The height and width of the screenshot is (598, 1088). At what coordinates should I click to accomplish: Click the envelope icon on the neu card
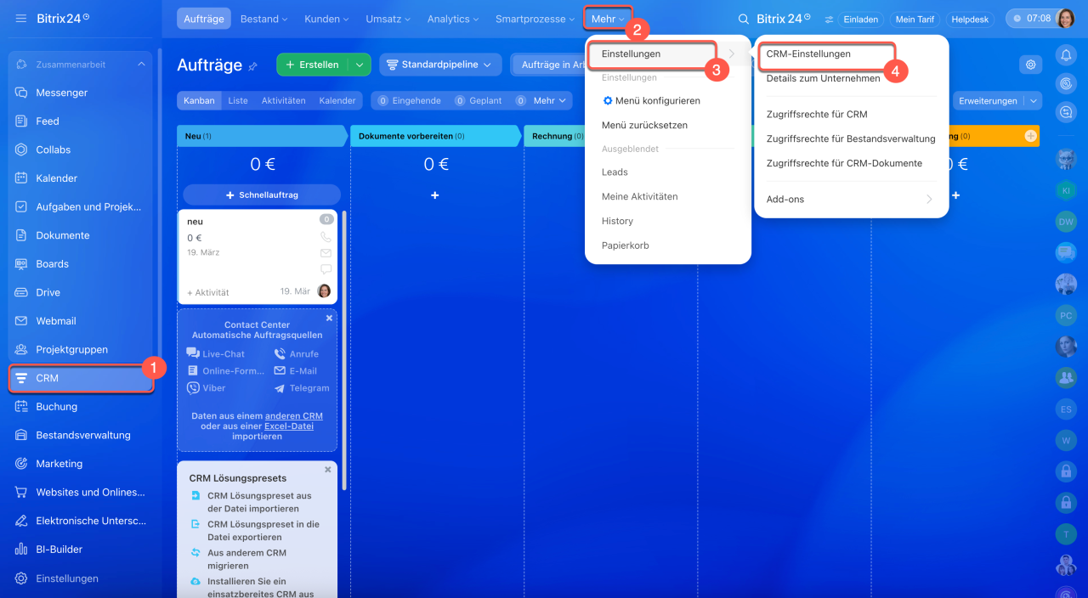pyautogui.click(x=326, y=253)
